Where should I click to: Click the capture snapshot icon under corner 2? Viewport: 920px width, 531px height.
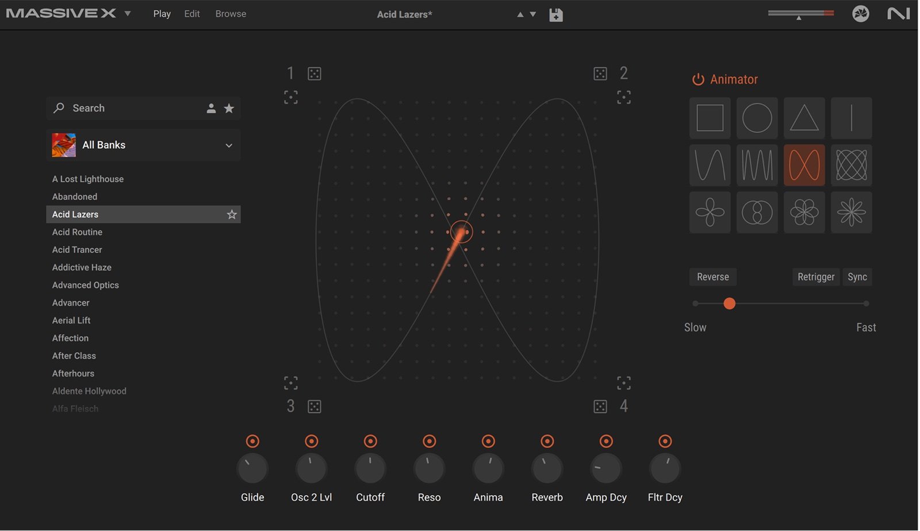624,97
